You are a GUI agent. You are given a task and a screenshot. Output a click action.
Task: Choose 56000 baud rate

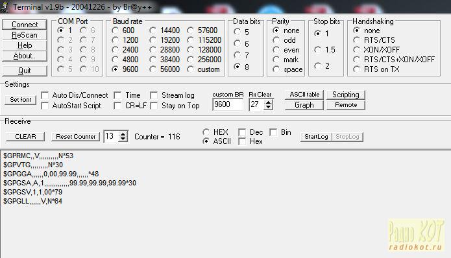point(152,69)
